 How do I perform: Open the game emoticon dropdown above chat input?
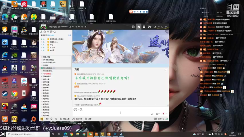pos(76,109)
